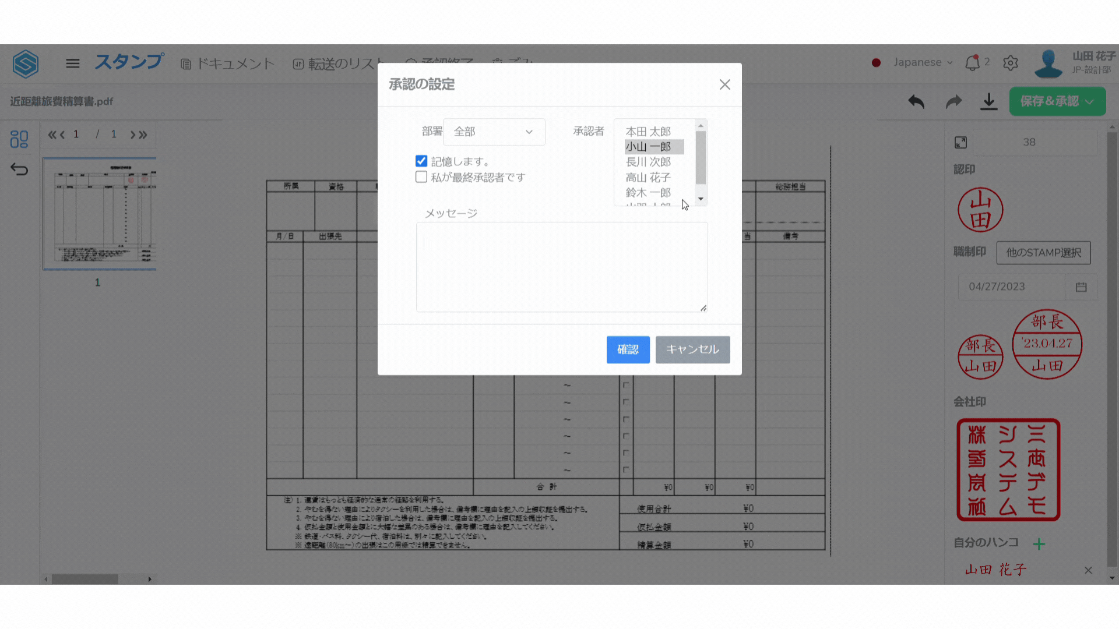The height and width of the screenshot is (629, 1119).
Task: Open the ドキュメント menu item
Action: click(228, 63)
